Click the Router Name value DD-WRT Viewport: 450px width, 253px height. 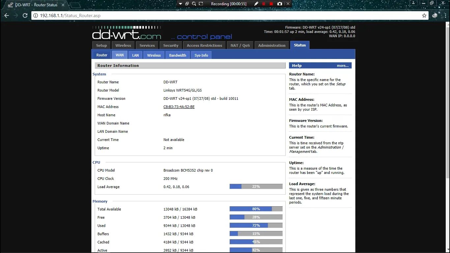pos(170,82)
